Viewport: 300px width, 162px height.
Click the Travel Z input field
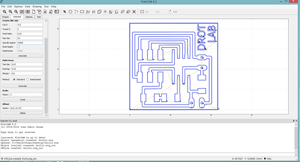pos(30,29)
